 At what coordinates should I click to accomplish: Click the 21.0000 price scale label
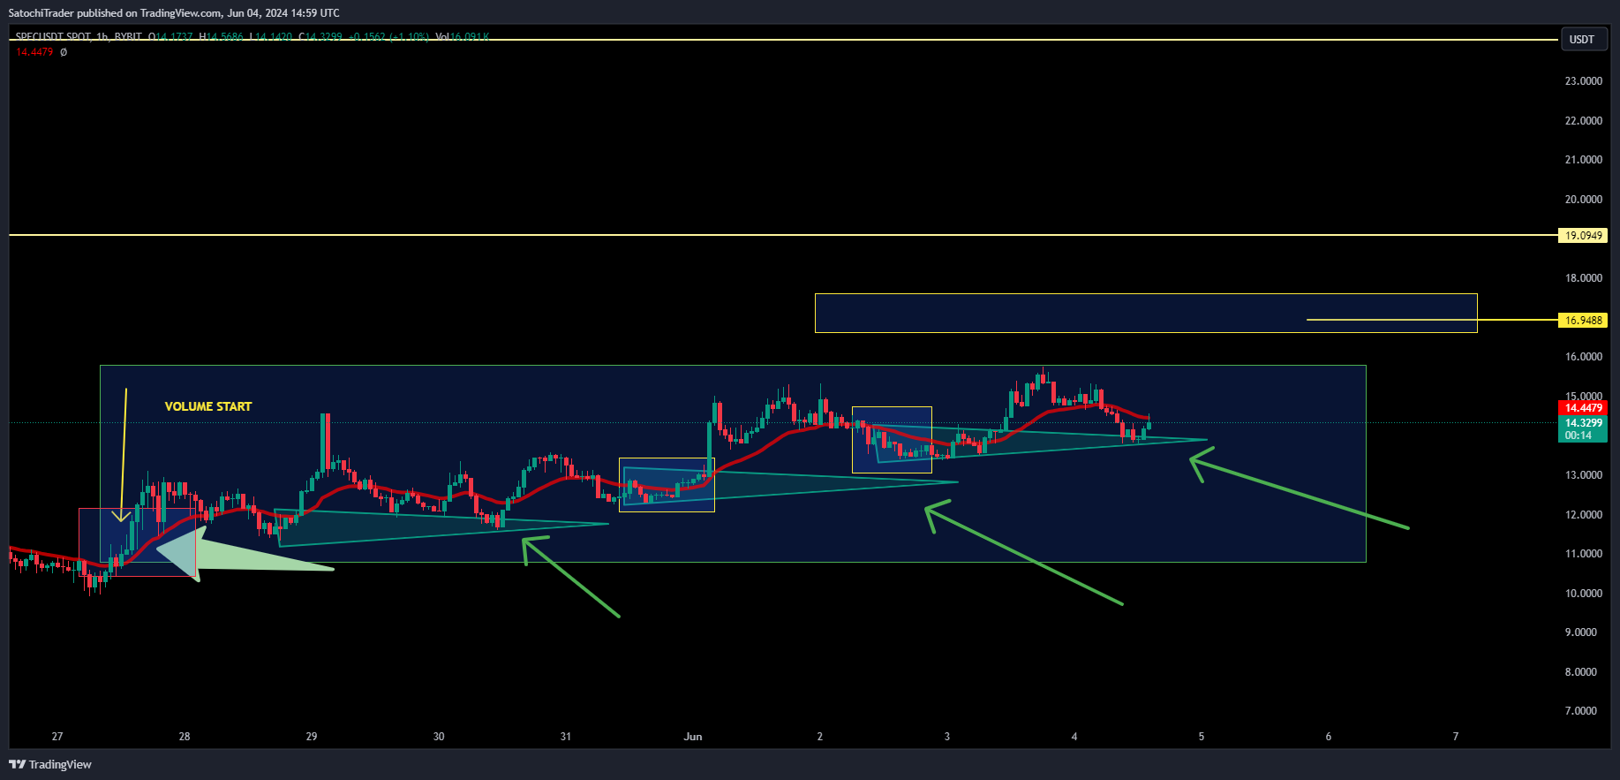click(x=1584, y=159)
